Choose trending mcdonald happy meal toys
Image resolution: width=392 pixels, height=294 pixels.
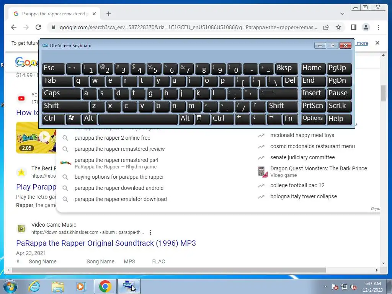(x=302, y=135)
